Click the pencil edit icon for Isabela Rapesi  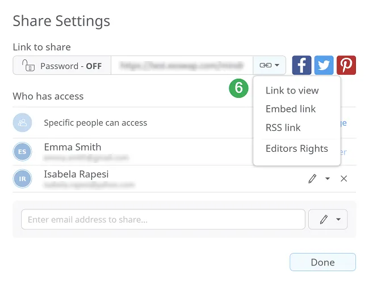click(312, 179)
